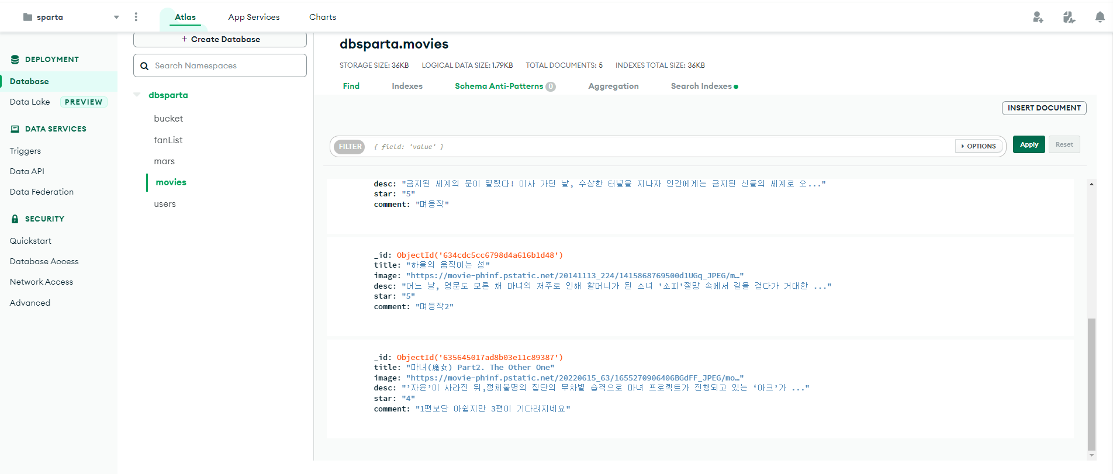Viewport: 1113px width, 474px height.
Task: Click the dbsparta.movies heading
Action: coord(394,44)
